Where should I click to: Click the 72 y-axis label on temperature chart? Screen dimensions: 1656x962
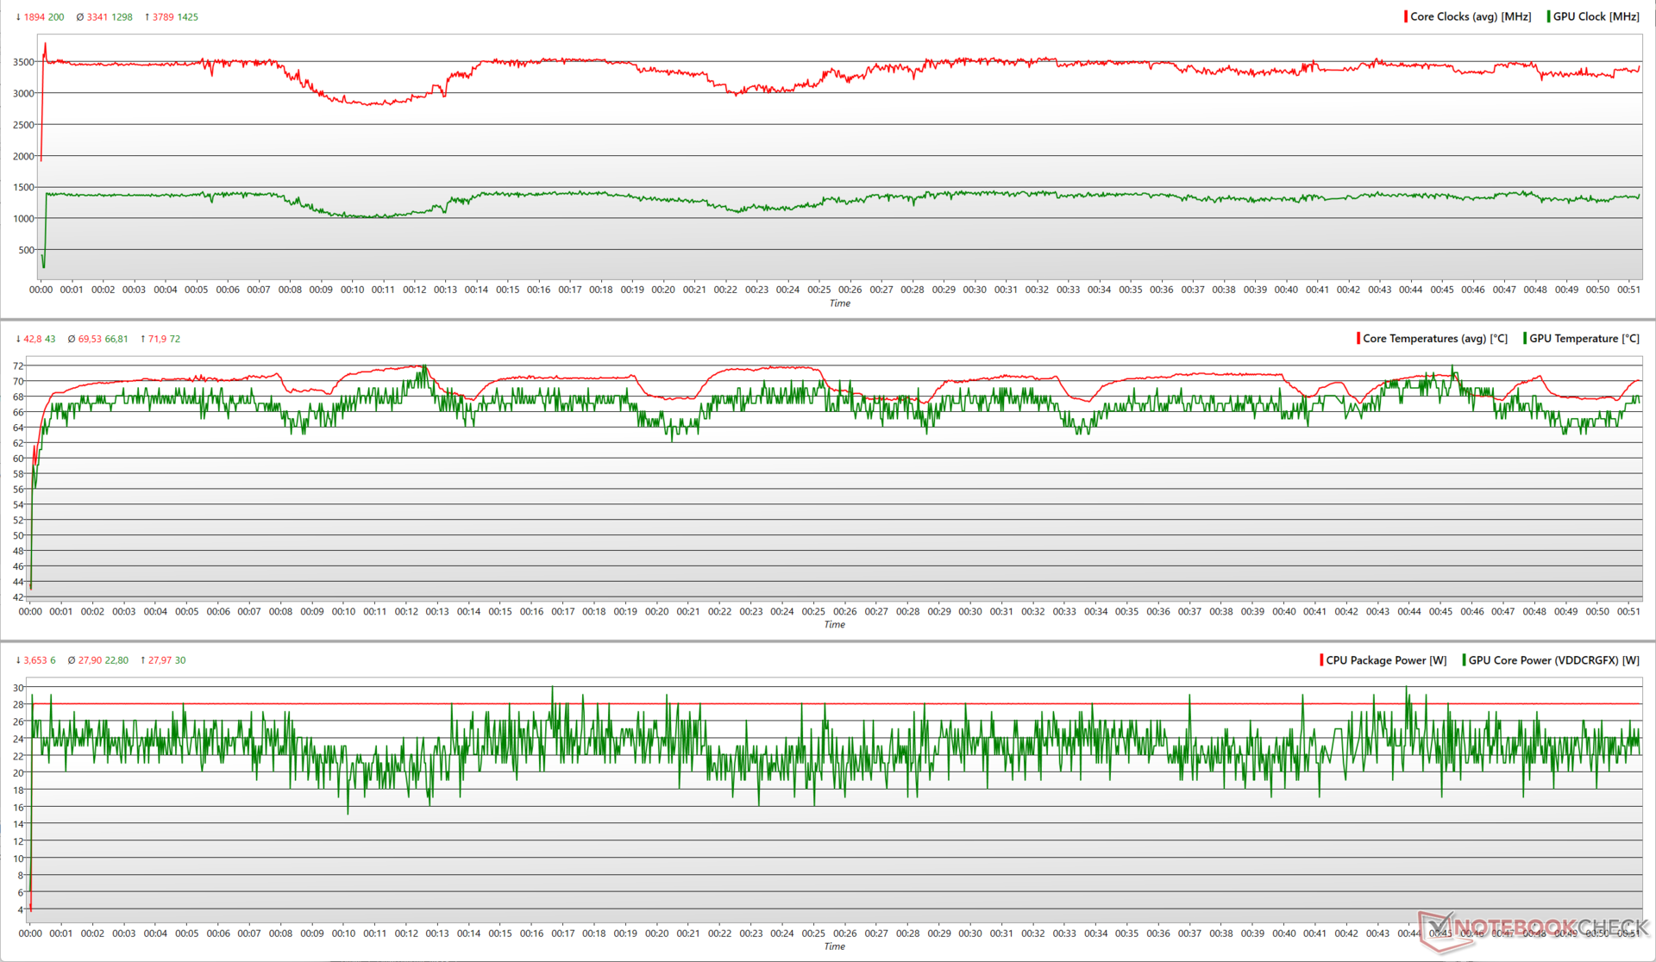pyautogui.click(x=18, y=366)
